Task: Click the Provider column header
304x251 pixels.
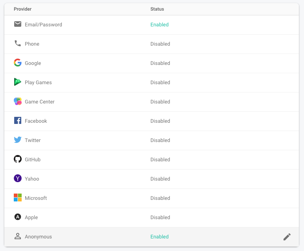Action: 22,9
